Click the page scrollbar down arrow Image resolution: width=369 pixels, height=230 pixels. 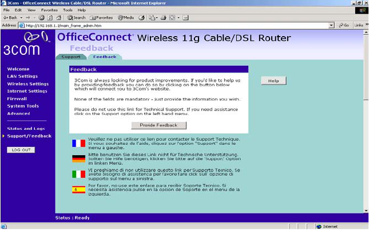click(366, 211)
